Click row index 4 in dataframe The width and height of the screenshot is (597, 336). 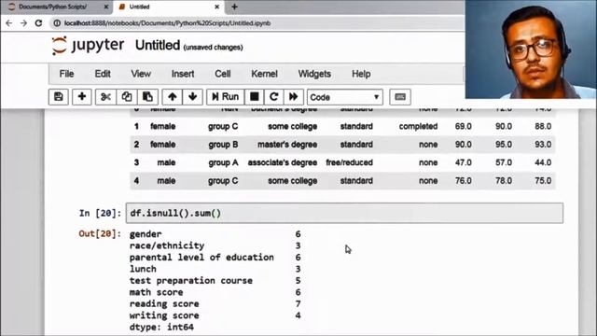pos(136,181)
